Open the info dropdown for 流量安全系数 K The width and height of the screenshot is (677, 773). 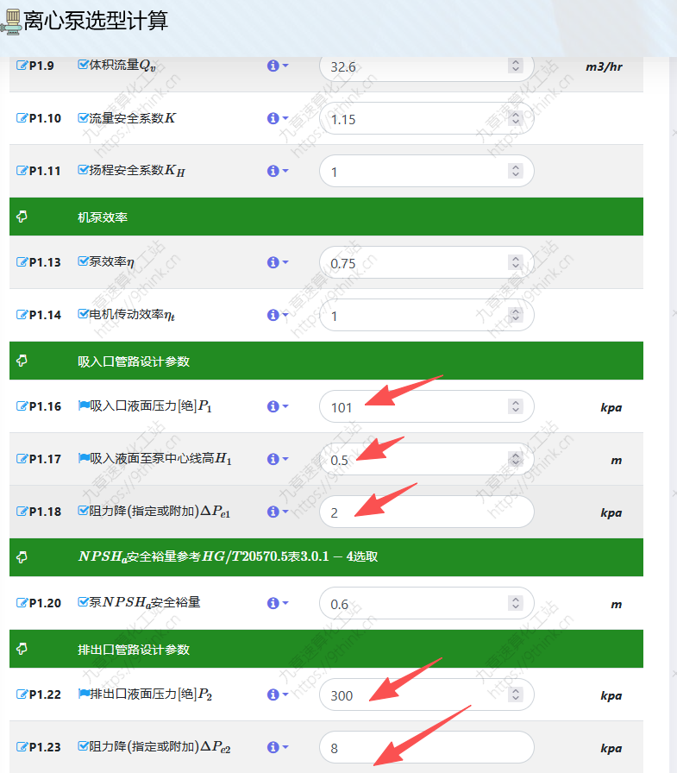click(278, 118)
